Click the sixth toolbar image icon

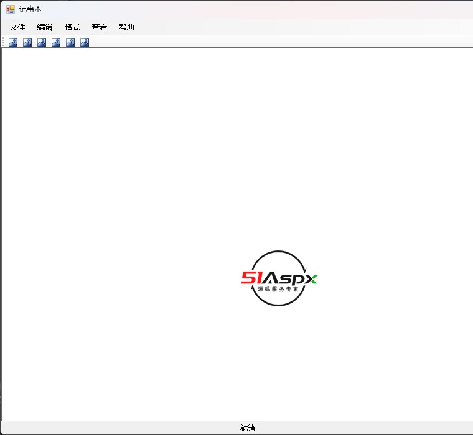(x=85, y=42)
